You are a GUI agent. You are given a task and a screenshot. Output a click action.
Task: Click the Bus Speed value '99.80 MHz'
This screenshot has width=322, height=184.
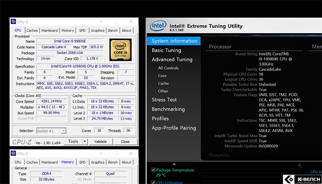click(x=52, y=113)
